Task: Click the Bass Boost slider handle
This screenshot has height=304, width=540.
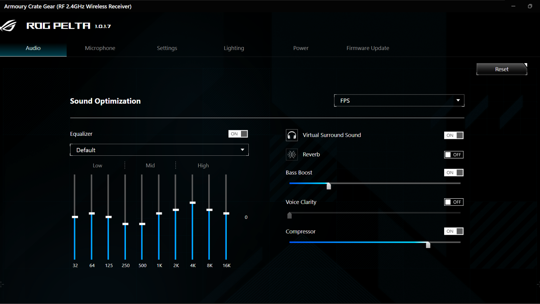Action: [329, 185]
